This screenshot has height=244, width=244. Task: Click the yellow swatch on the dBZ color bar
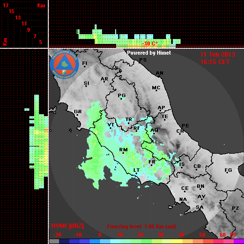177,242
